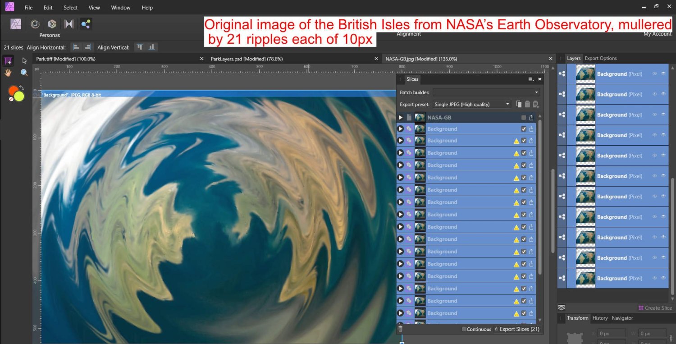The width and height of the screenshot is (676, 344).
Task: Open the Develop Persona
Action: 52,23
